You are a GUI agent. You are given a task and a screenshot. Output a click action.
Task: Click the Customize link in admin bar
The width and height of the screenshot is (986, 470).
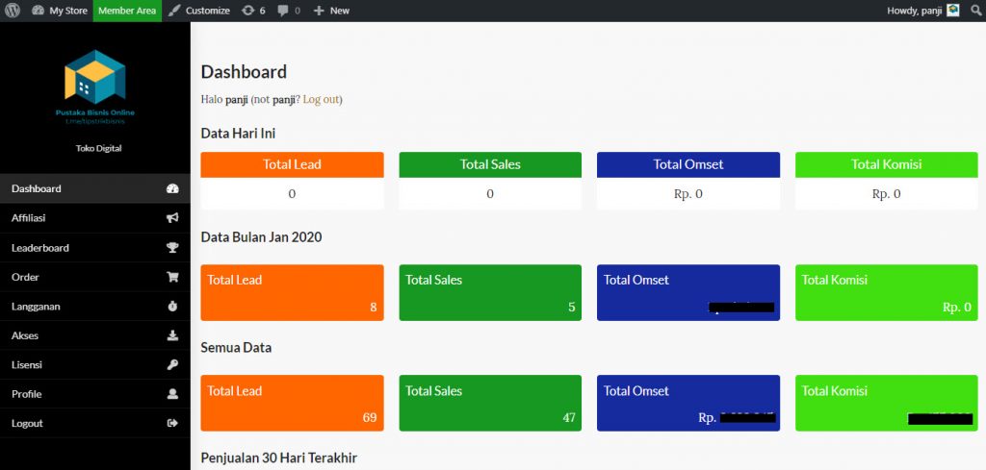click(208, 11)
